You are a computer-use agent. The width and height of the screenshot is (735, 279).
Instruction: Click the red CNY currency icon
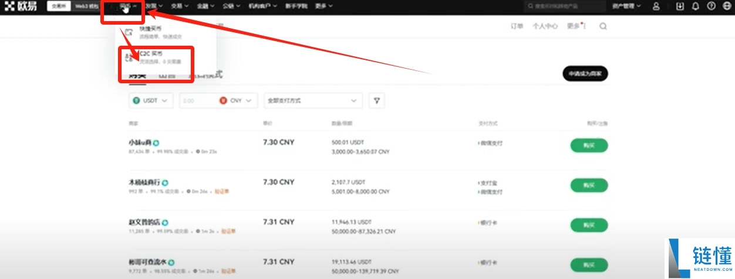coord(223,101)
